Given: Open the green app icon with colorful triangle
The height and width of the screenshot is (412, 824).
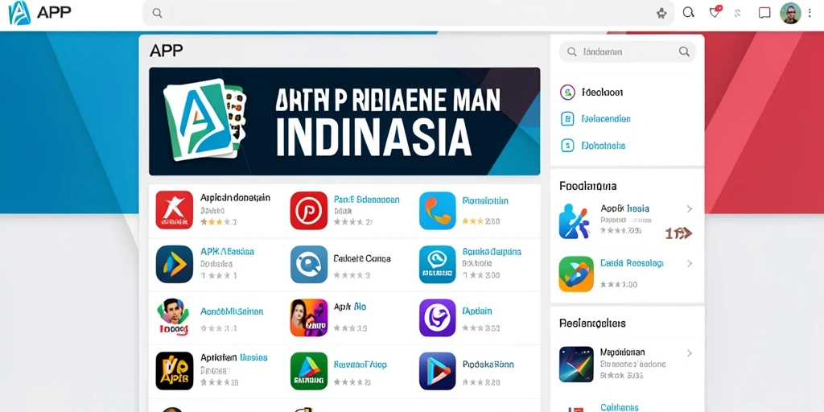Looking at the screenshot, I should pos(309,371).
